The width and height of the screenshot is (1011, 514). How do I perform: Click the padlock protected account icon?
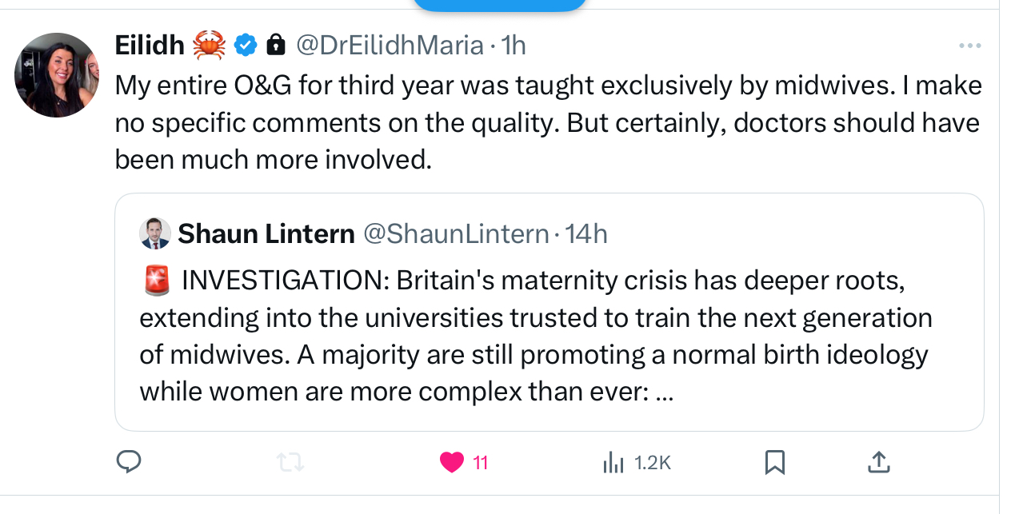pos(275,46)
